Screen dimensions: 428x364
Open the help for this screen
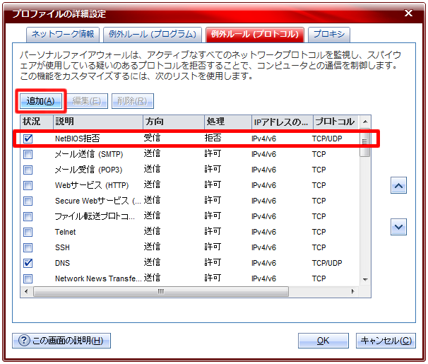61,341
